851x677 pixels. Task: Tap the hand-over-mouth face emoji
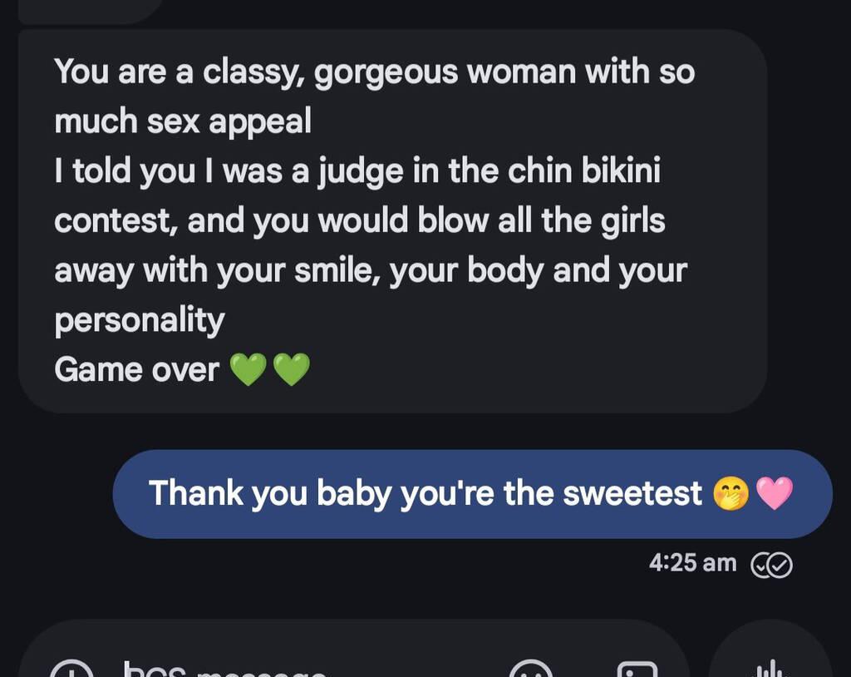tap(730, 493)
